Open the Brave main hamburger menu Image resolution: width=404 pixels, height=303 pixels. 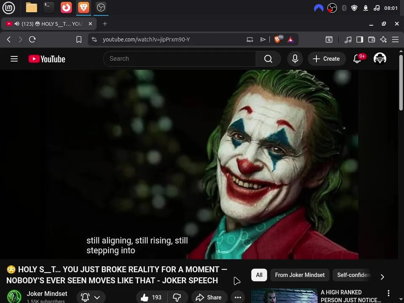coord(395,40)
